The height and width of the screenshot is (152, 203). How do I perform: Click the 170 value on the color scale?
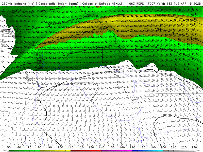pos(132,147)
